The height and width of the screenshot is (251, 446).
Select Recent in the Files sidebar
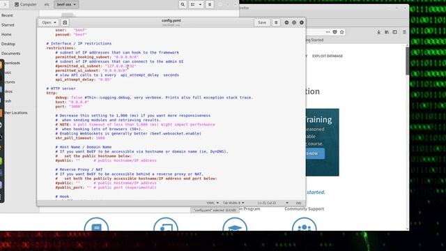pos(7,15)
